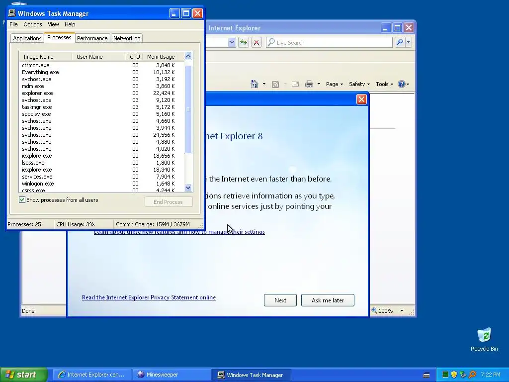The width and height of the screenshot is (509, 382).
Task: Select the taskmgr.exe process row
Action: pyautogui.click(x=99, y=107)
